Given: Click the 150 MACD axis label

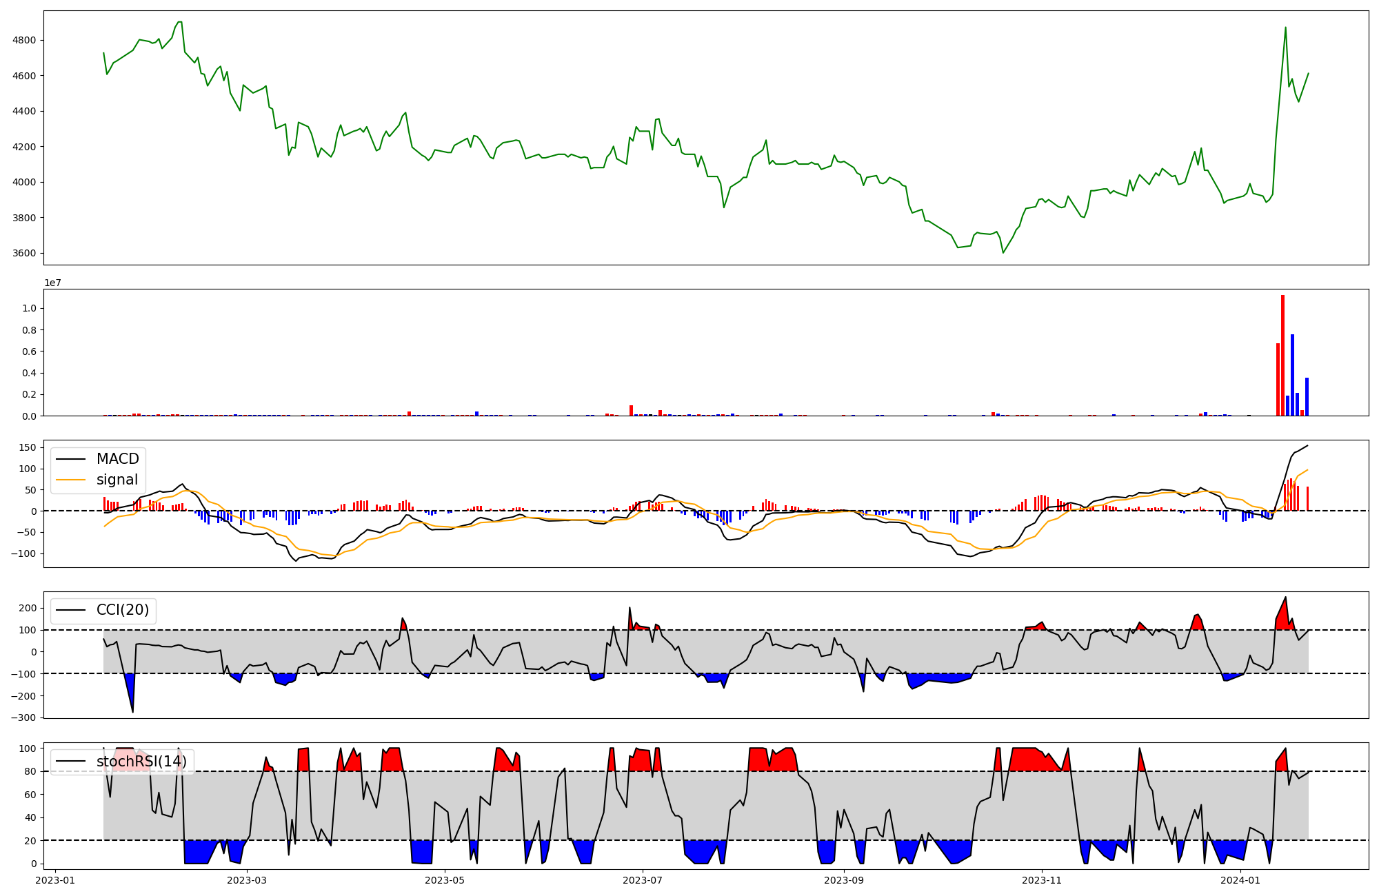Looking at the screenshot, I should click(x=28, y=447).
